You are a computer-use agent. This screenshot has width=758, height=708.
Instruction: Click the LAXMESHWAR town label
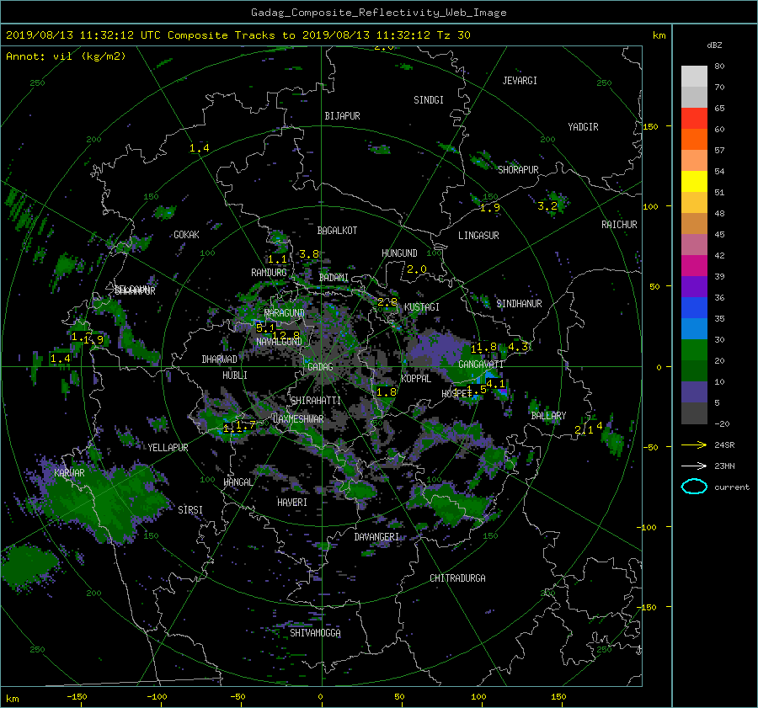[x=298, y=419]
